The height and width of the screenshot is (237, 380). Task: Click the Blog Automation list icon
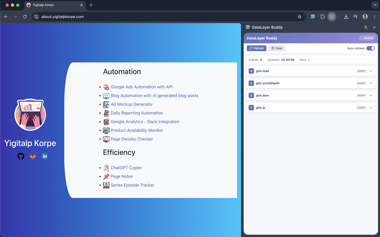coord(106,96)
